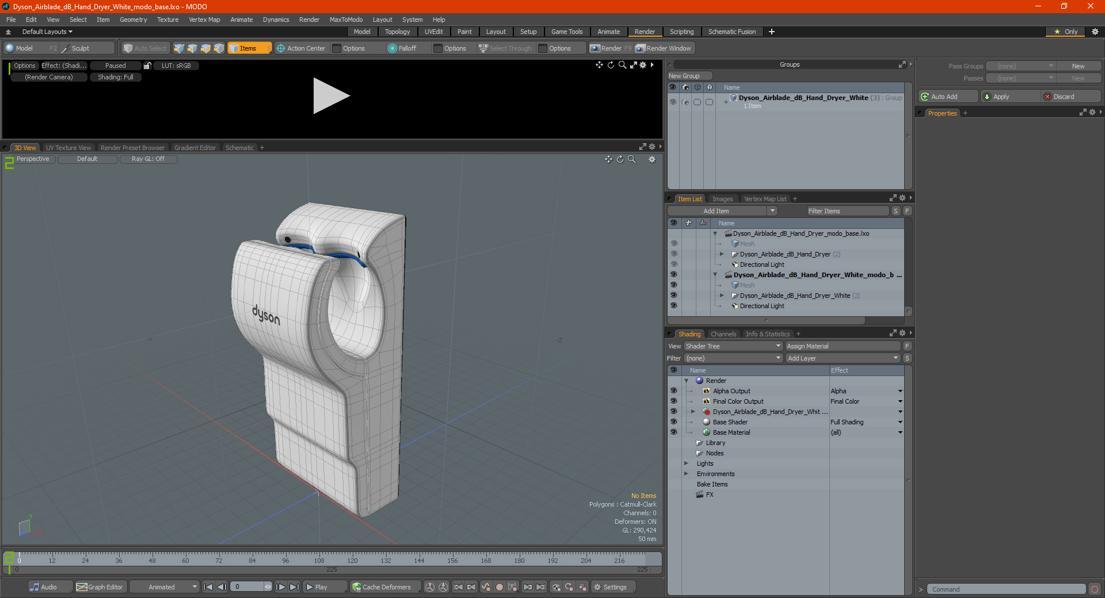
Task: Open Action Center tool
Action: click(300, 48)
